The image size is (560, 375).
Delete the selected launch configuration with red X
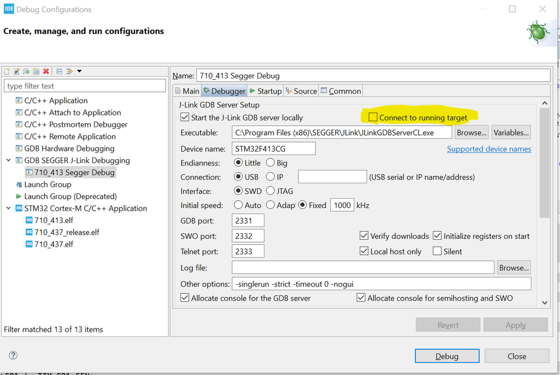[46, 71]
